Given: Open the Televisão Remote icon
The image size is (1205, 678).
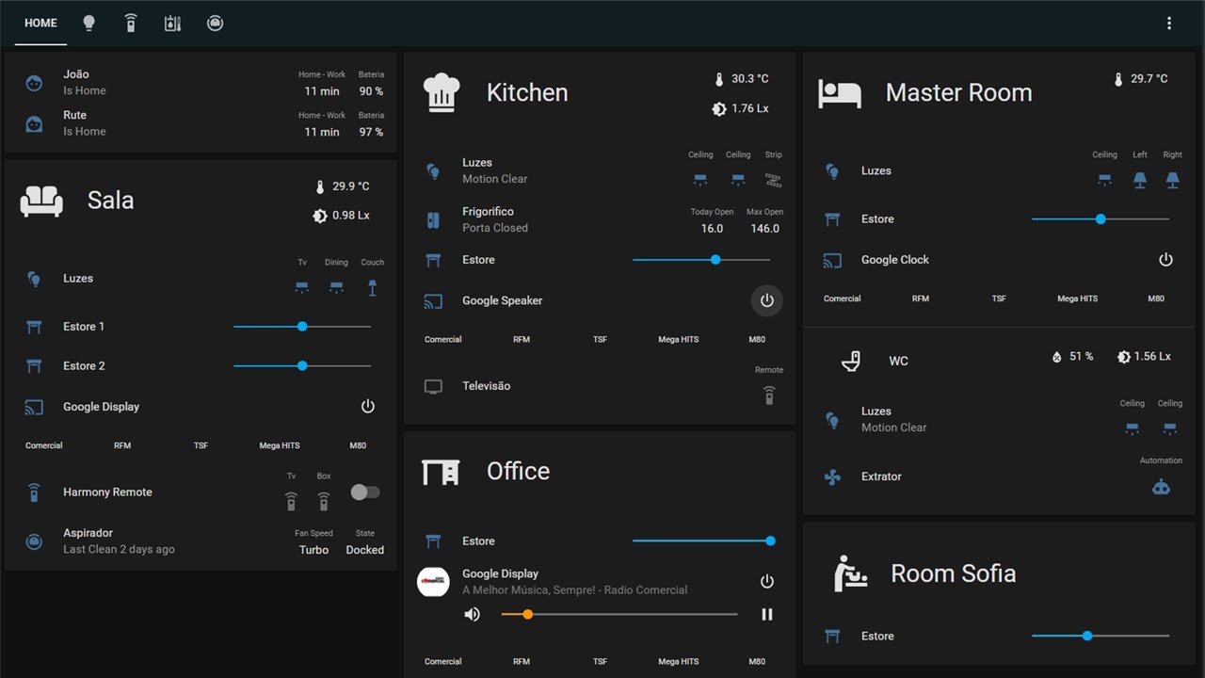Looking at the screenshot, I should tap(769, 395).
